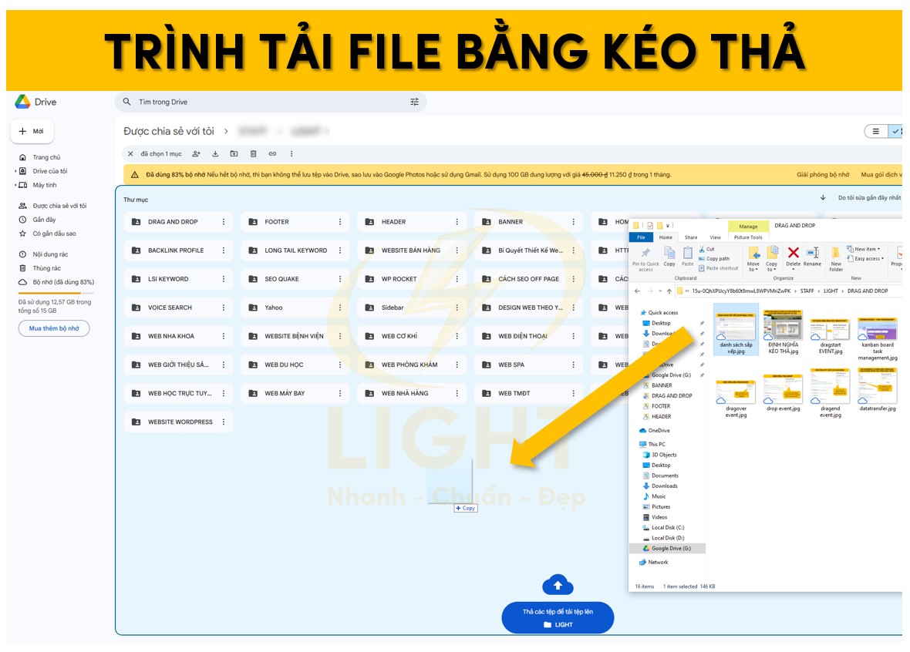The height and width of the screenshot is (652, 910).
Task: Click the copy link icon in Drive toolbar
Action: tap(272, 153)
